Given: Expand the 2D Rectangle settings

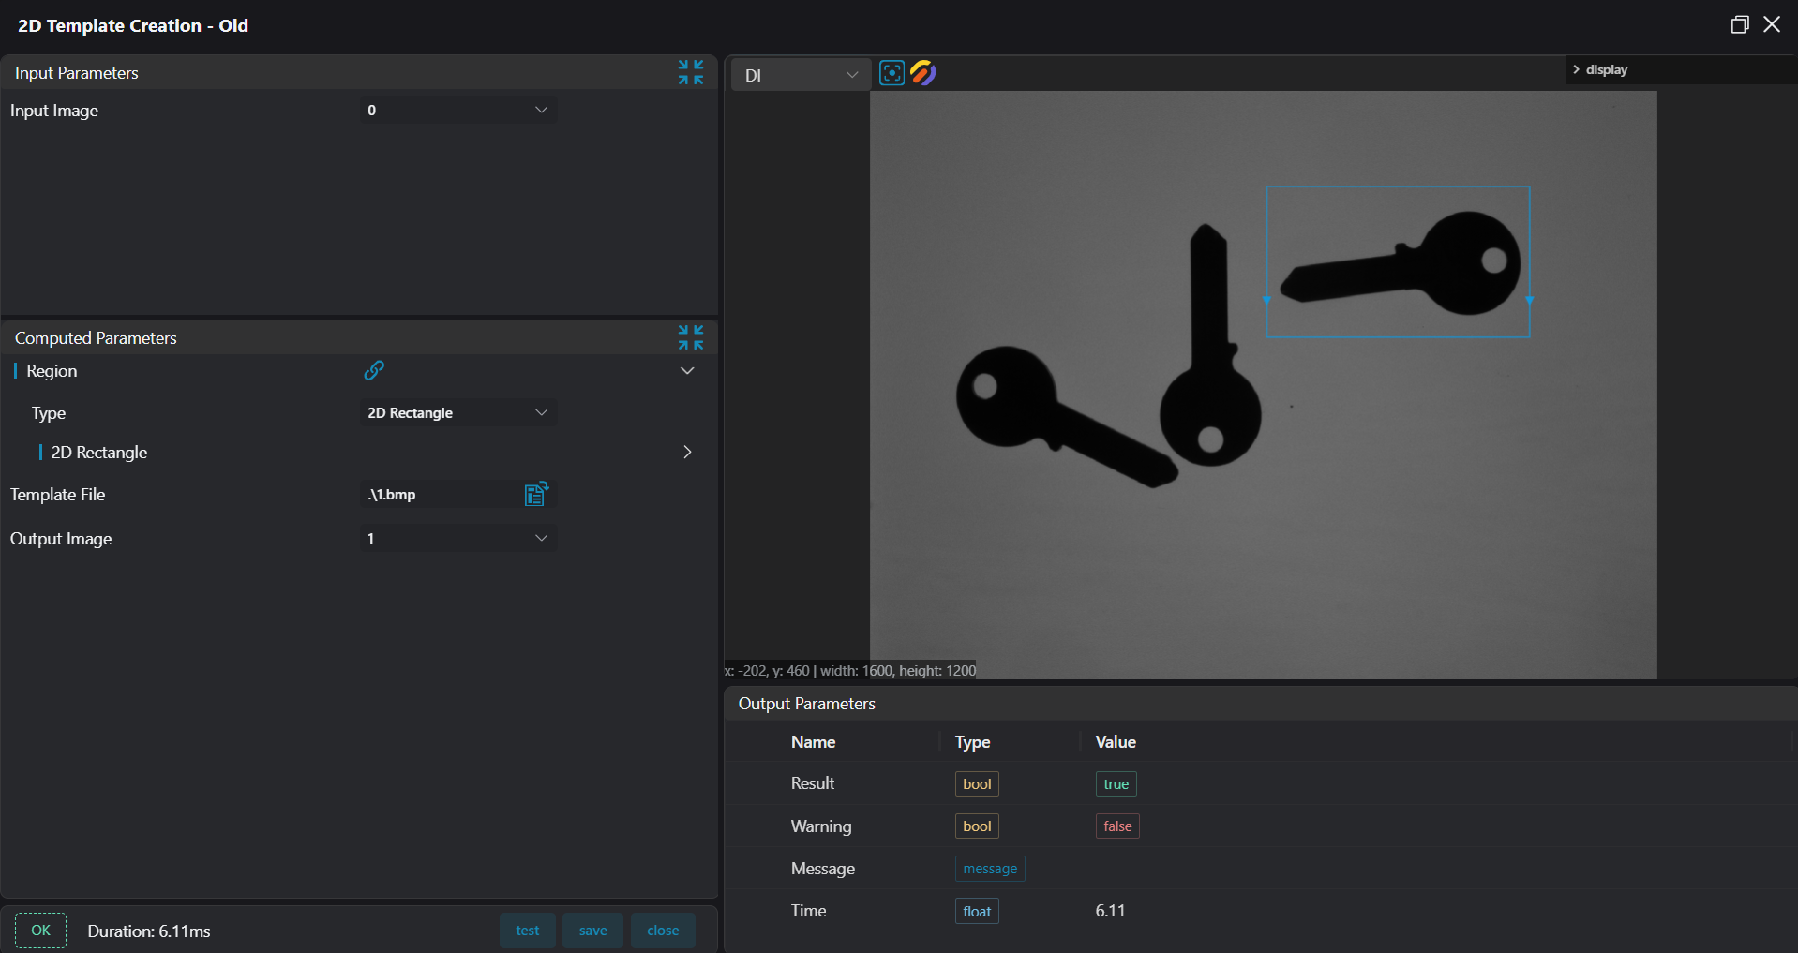Looking at the screenshot, I should pyautogui.click(x=687, y=453).
